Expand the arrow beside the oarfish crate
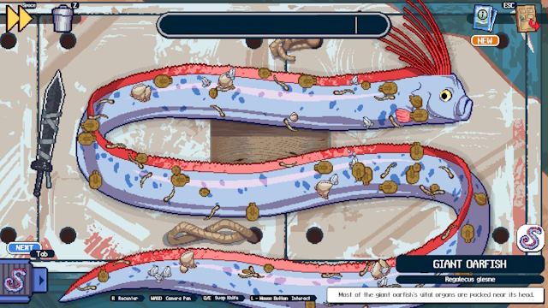Screen dimensions: 548x308 [x=40, y=280]
